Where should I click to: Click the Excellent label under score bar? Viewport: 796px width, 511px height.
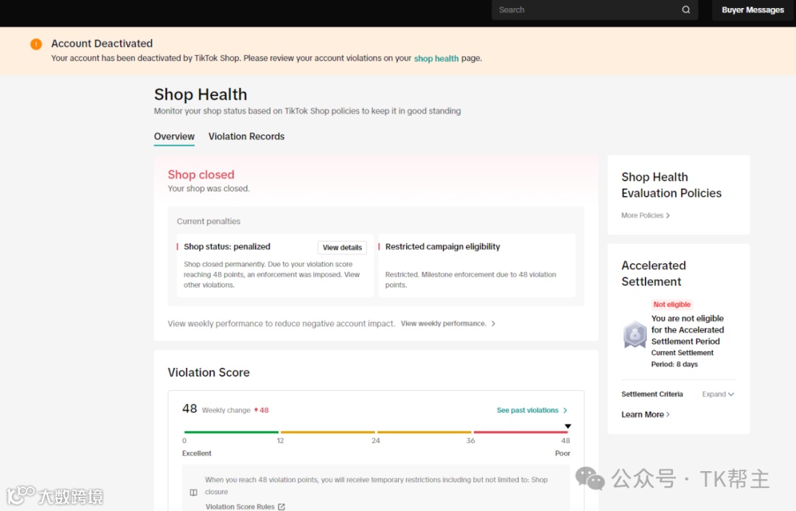(197, 453)
